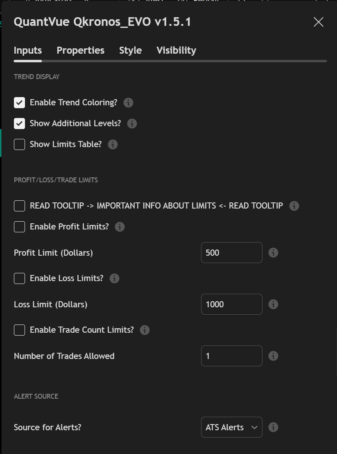
Task: Click info icon next to Show Additional Levels
Action: [132, 123]
